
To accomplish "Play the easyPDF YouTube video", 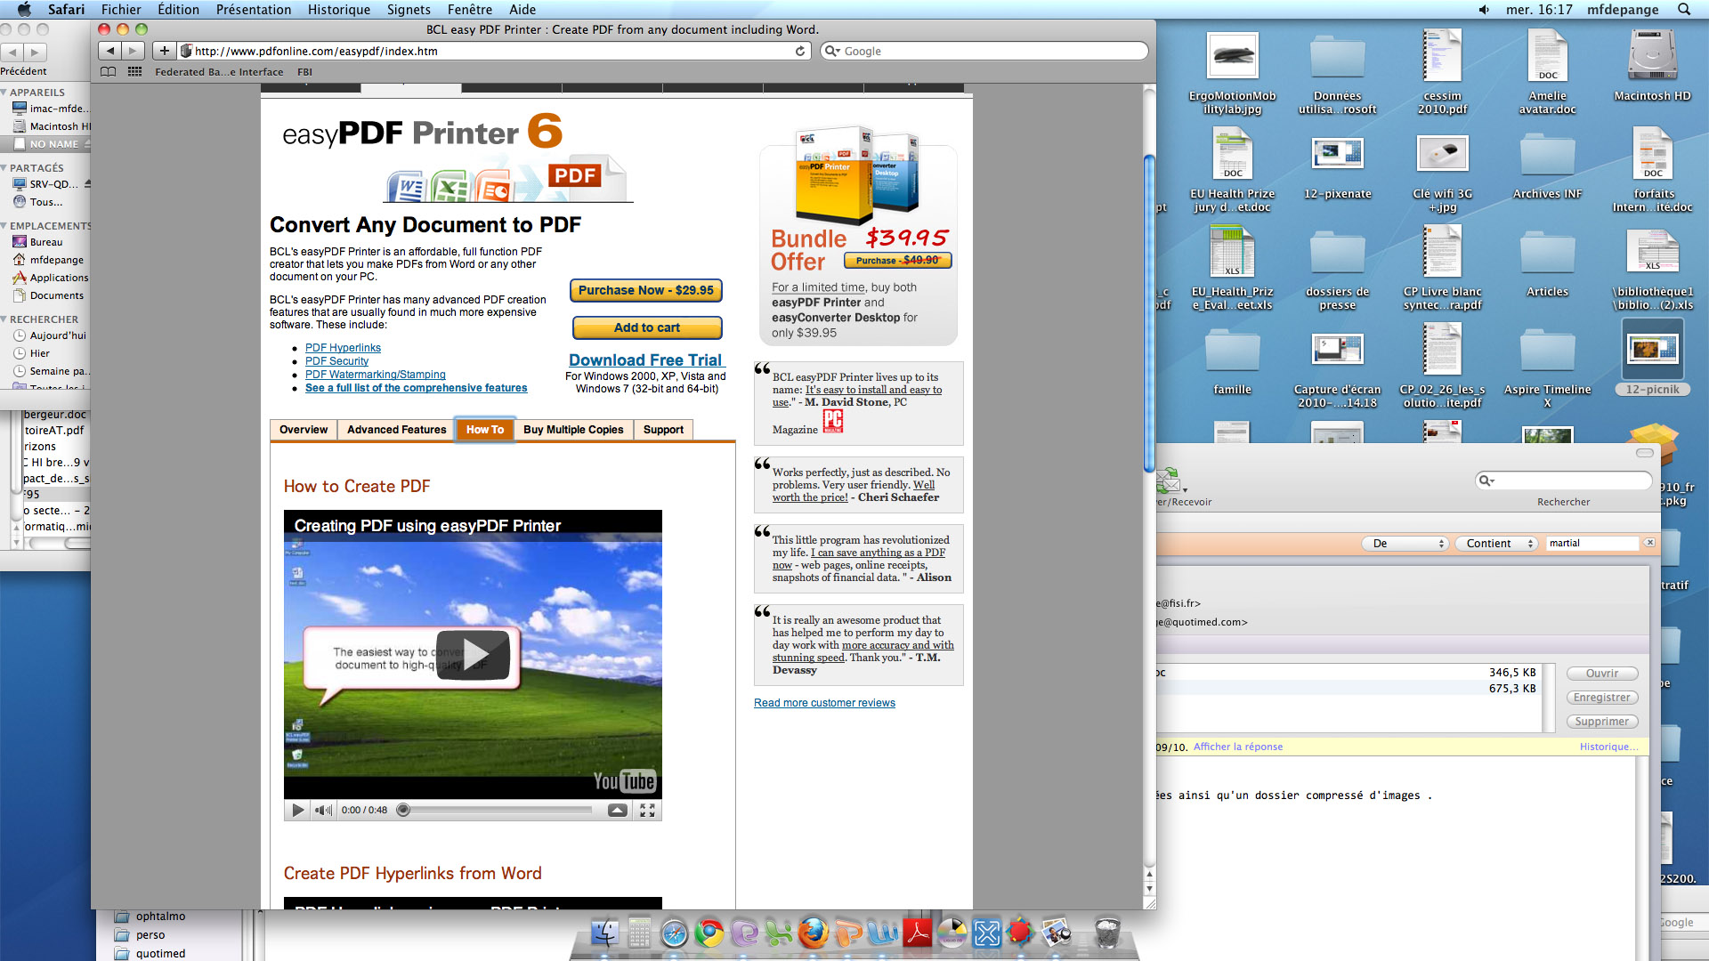I will click(473, 655).
